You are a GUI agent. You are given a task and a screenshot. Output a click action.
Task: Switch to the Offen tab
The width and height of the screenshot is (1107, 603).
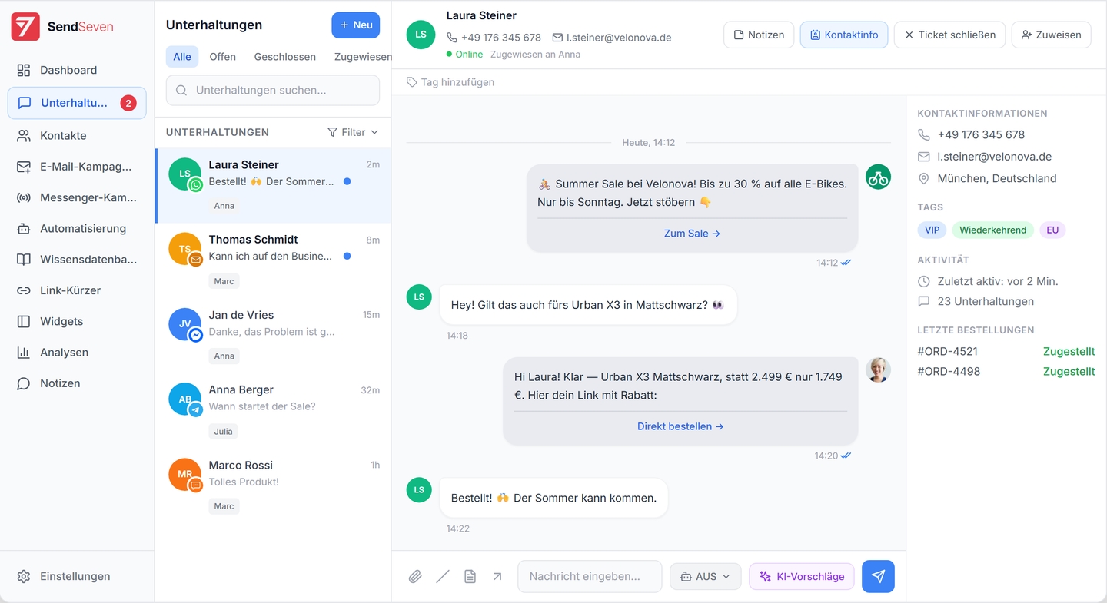[x=223, y=57]
